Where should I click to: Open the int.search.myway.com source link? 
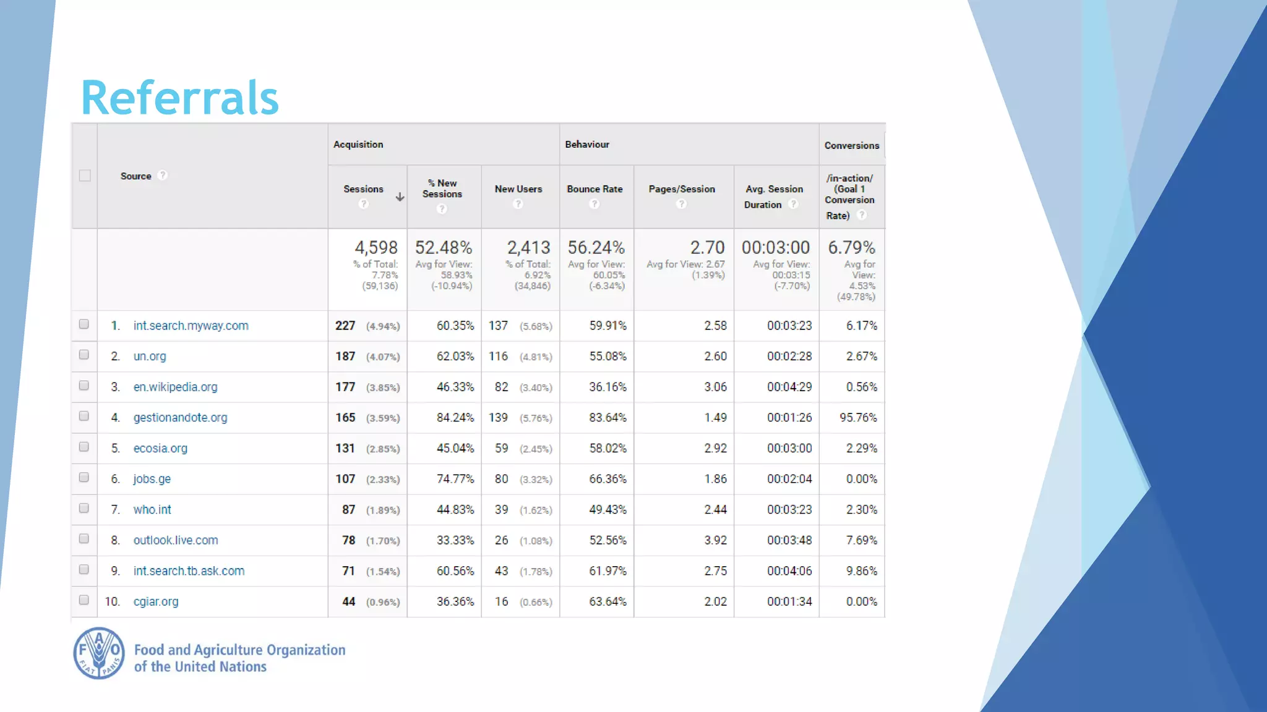191,326
